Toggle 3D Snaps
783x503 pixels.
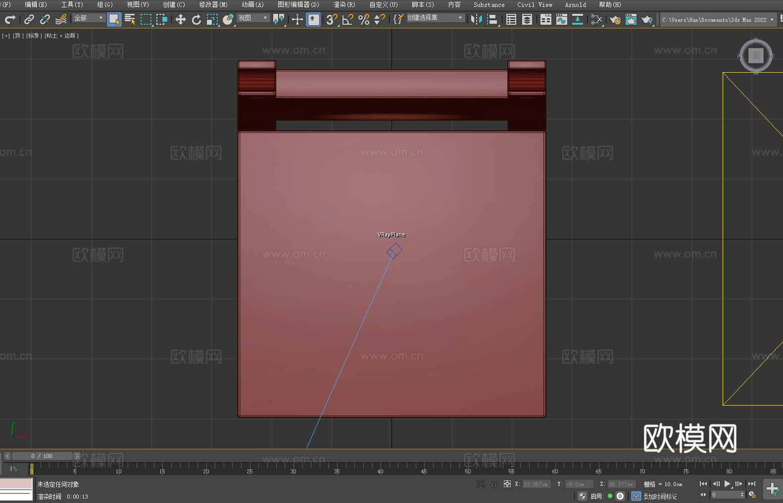(x=332, y=19)
